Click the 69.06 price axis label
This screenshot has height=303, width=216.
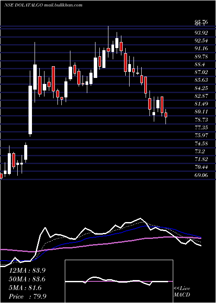201,175
